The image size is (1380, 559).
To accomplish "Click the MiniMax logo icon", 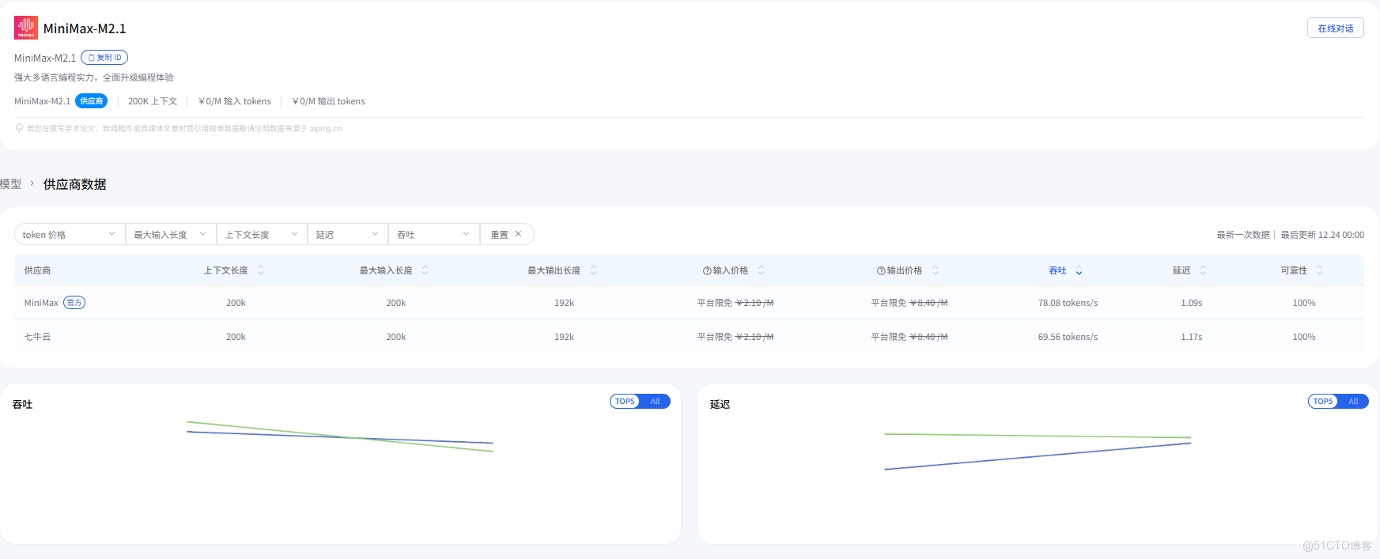I will click(x=25, y=28).
